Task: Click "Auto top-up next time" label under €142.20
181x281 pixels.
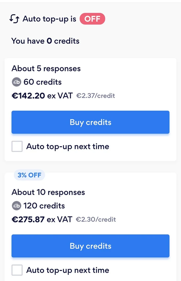Action: click(x=68, y=146)
